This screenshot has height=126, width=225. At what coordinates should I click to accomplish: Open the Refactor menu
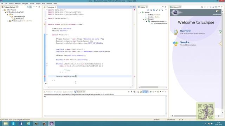pyautogui.click(x=18, y=3)
